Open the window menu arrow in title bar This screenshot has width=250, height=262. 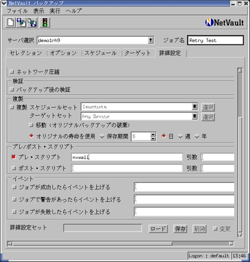pyautogui.click(x=3, y=3)
